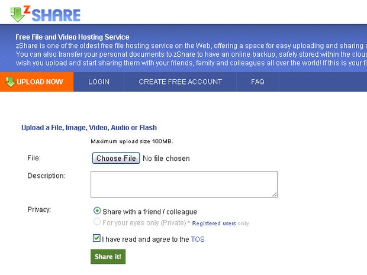Screen dimensions: 367x275
Task: Open the FAQ menu item
Action: 257,82
